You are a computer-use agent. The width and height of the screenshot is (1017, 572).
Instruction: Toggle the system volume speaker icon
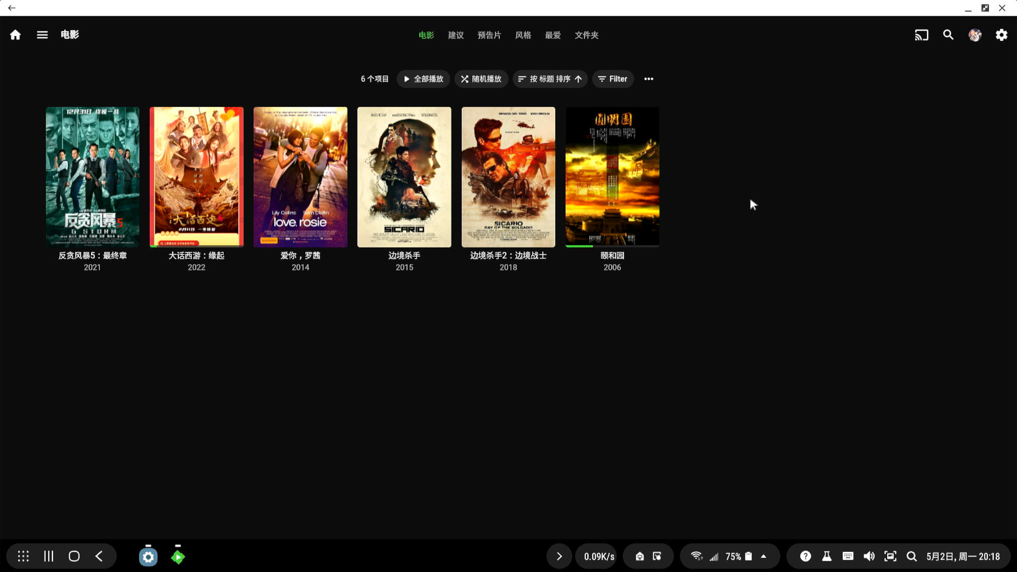869,556
